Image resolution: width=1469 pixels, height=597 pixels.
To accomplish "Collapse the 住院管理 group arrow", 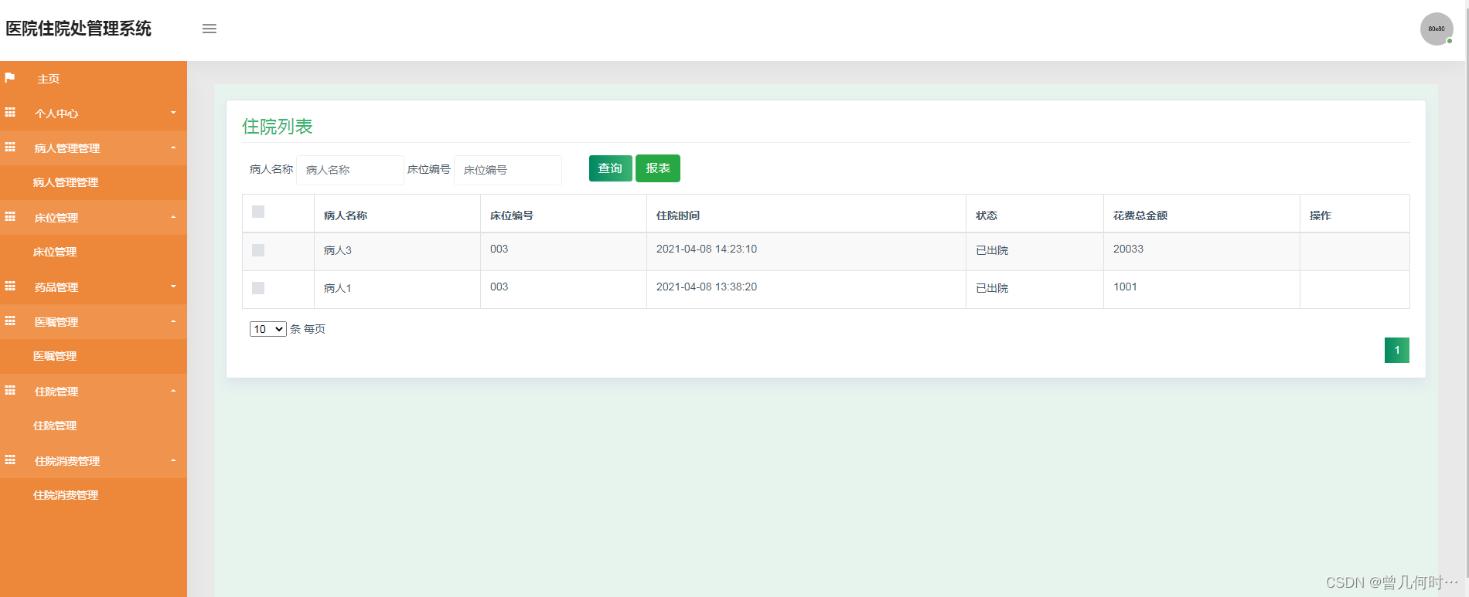I will pos(173,391).
